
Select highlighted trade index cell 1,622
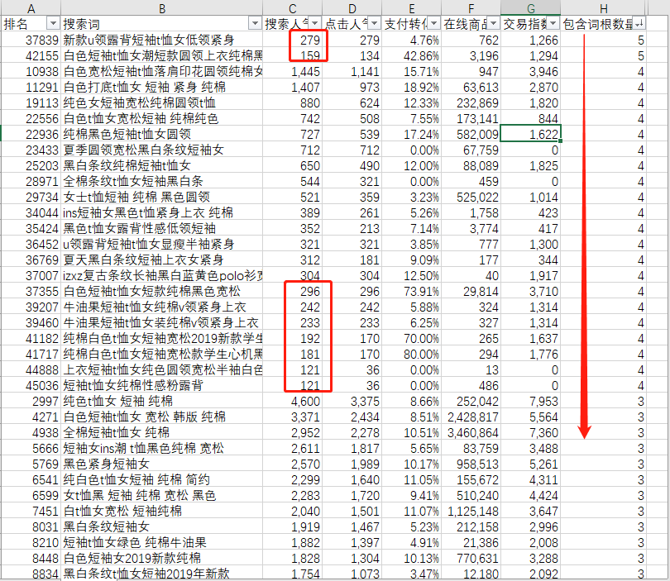tap(531, 135)
